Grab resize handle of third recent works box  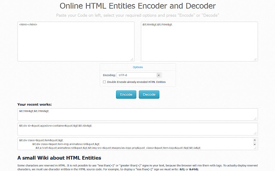pos(255,148)
